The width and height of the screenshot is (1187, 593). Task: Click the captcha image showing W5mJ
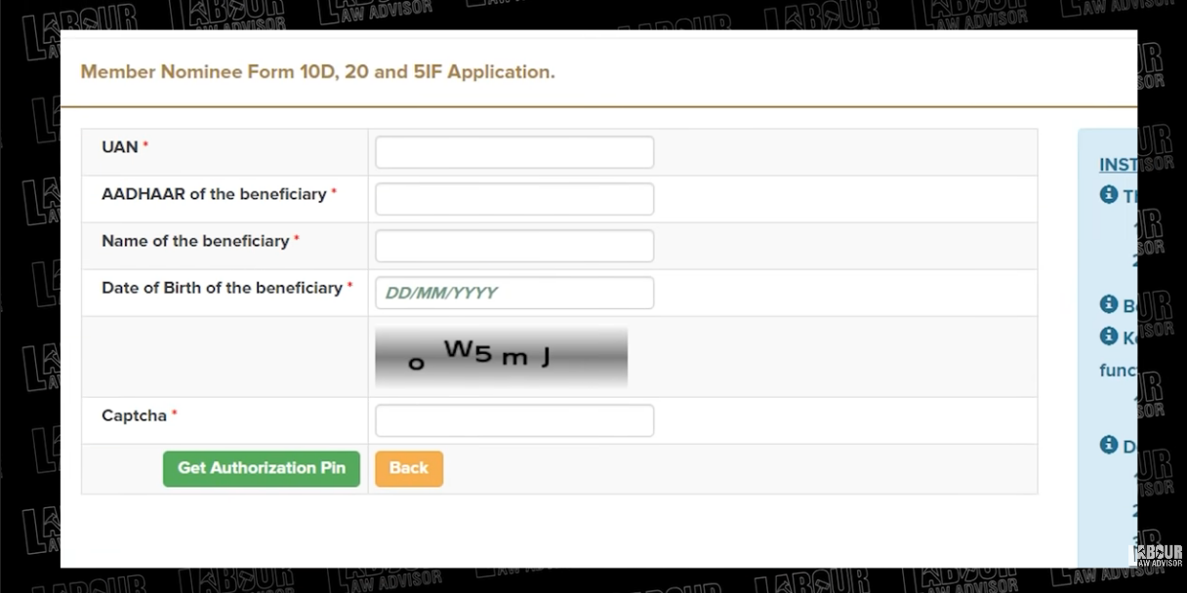tap(501, 357)
